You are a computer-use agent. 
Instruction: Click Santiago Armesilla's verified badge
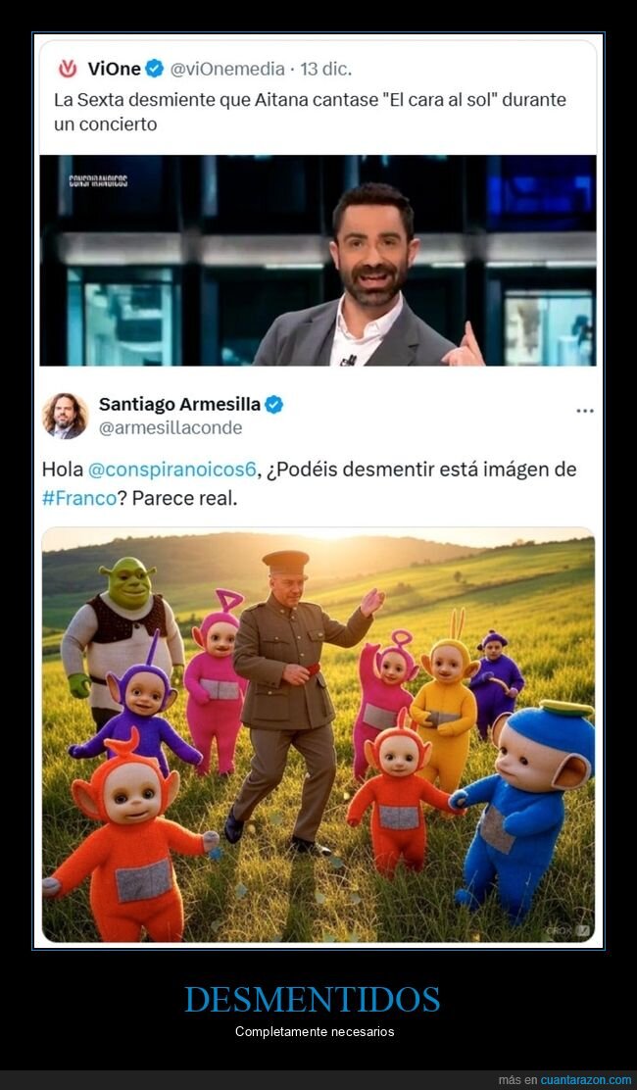(x=273, y=405)
